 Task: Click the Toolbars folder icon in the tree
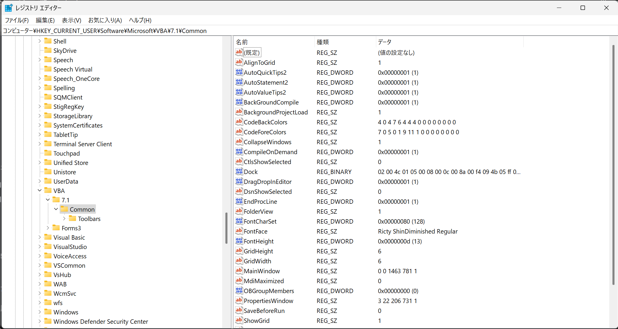tap(72, 218)
